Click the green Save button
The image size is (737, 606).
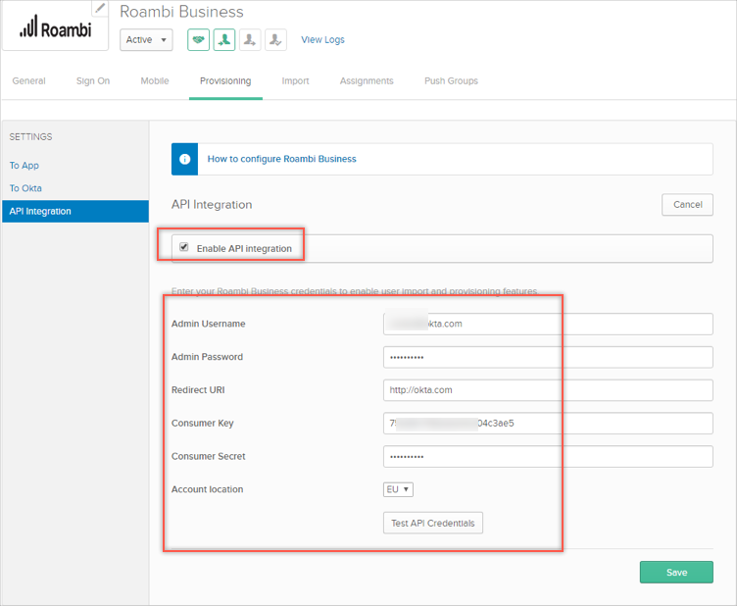pyautogui.click(x=675, y=573)
